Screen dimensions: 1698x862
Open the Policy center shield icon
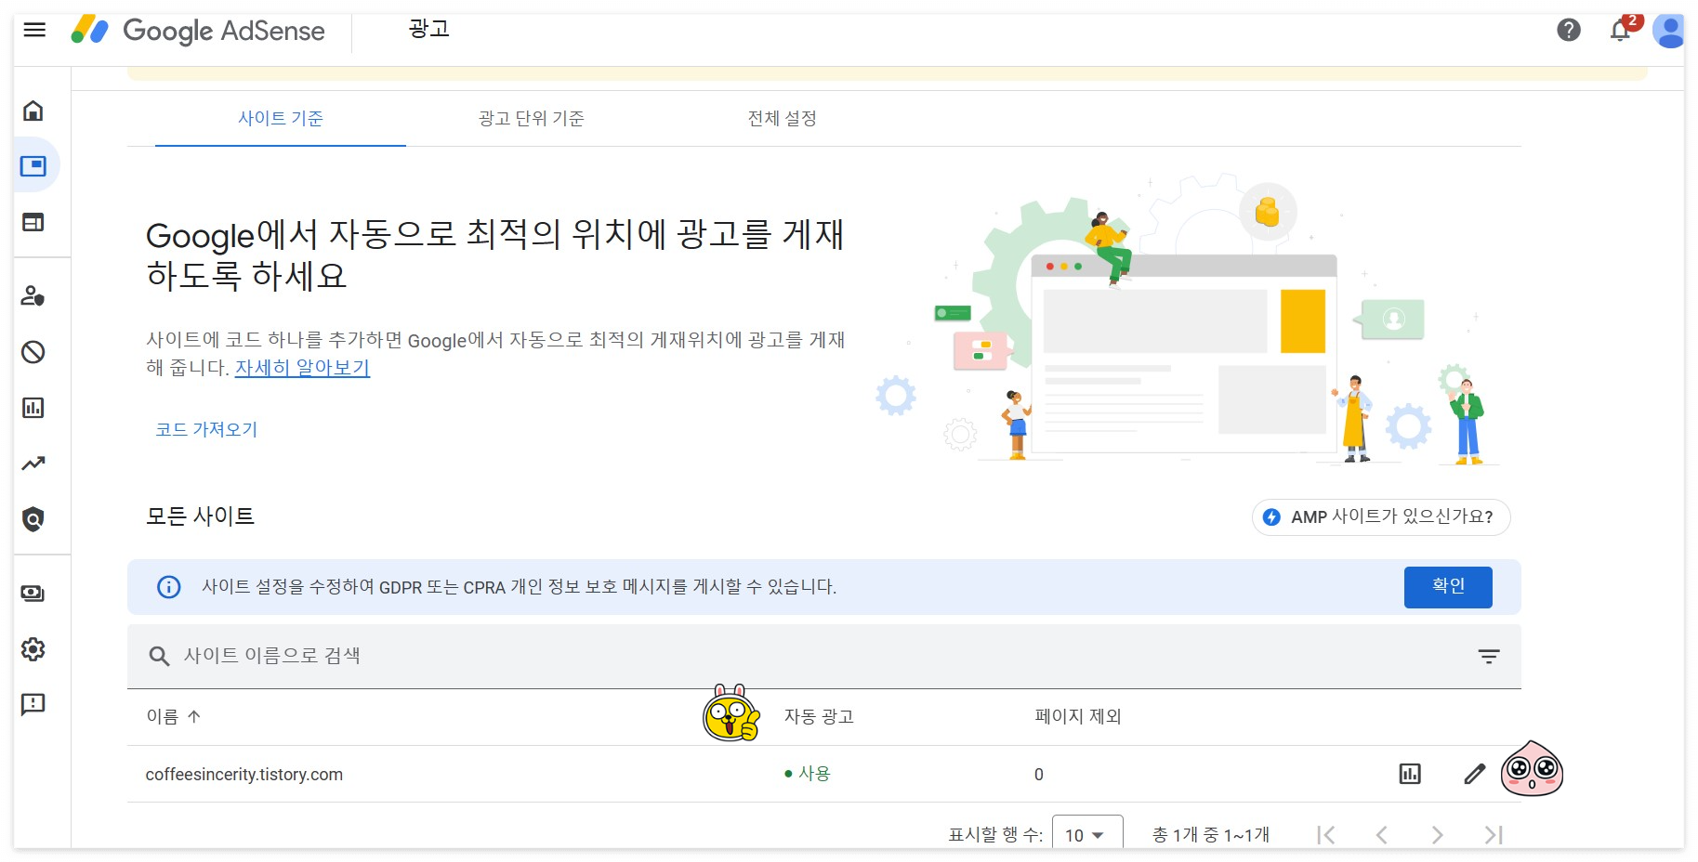click(x=33, y=519)
